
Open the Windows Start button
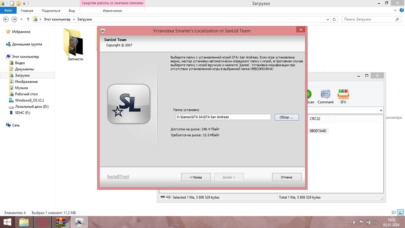tap(7, 222)
